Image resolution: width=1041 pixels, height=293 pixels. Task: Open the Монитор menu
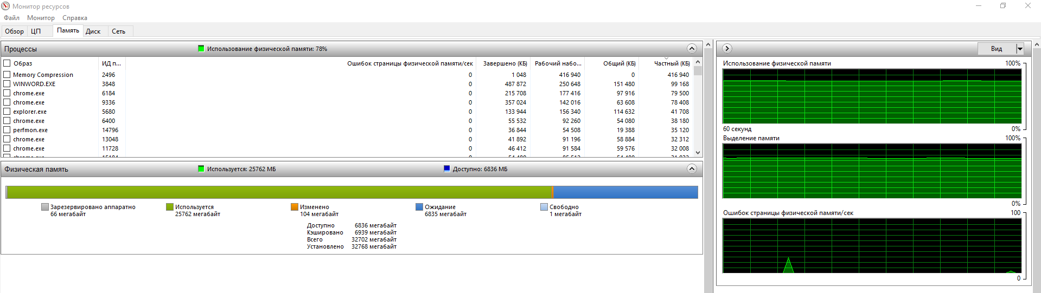coord(41,18)
